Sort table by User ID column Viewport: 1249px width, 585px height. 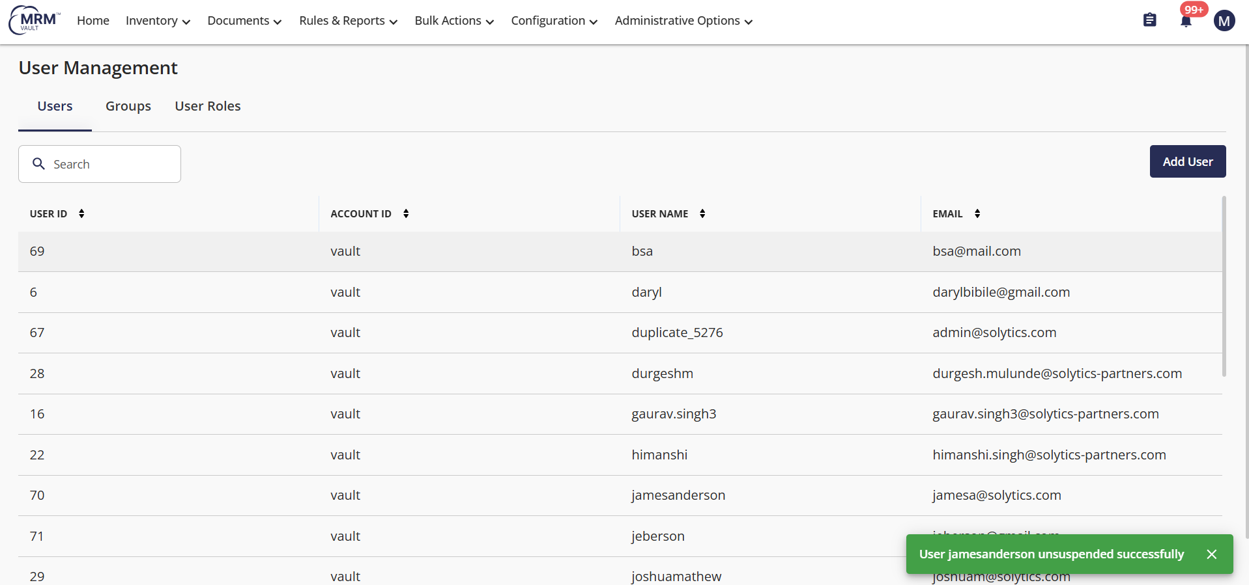click(x=81, y=213)
